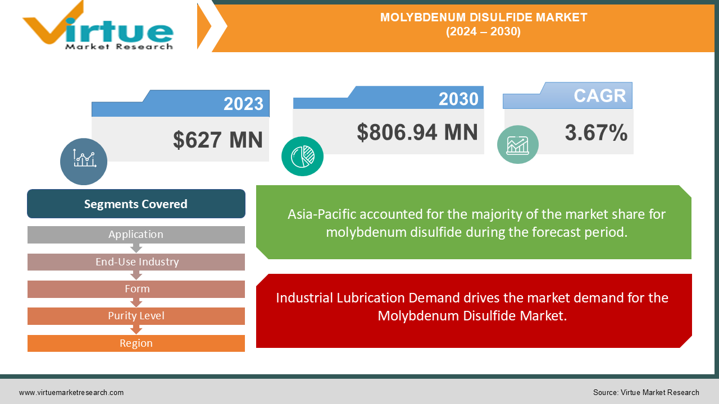This screenshot has width=719, height=404.
Task: Click the CAGR label
Action: [x=600, y=95]
